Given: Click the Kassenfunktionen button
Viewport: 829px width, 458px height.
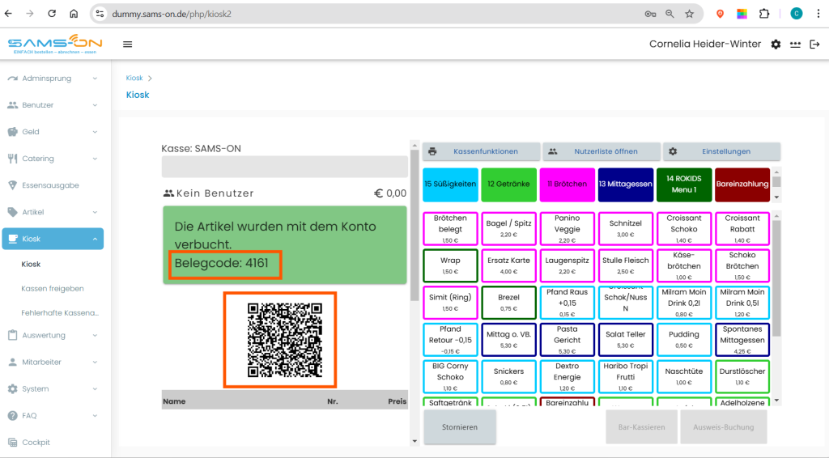Looking at the screenshot, I should click(481, 151).
